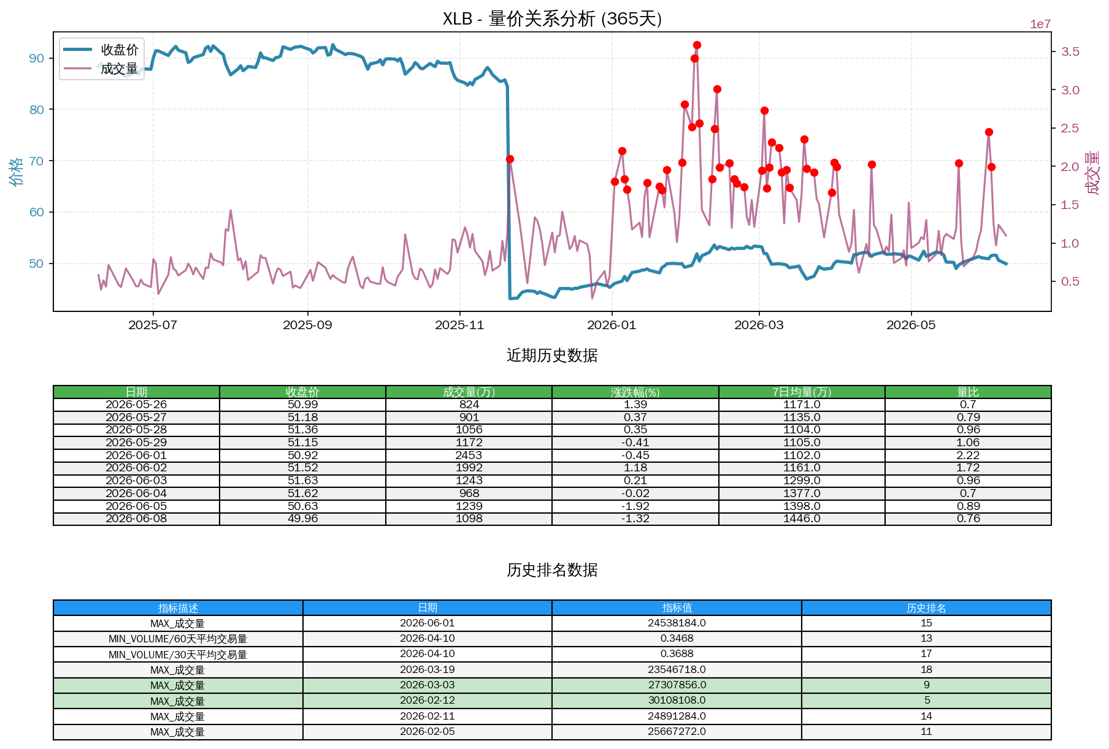Click the left axis label 价格

(16, 171)
